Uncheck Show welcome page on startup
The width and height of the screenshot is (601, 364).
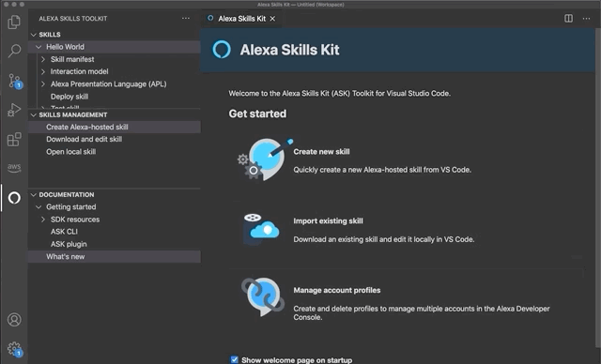click(x=234, y=359)
